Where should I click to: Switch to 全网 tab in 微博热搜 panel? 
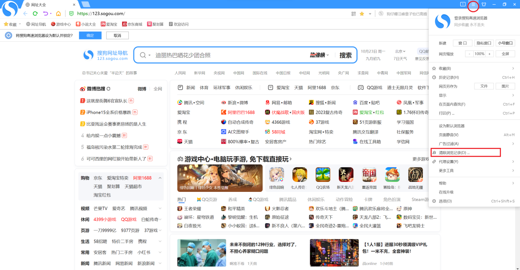click(x=157, y=89)
